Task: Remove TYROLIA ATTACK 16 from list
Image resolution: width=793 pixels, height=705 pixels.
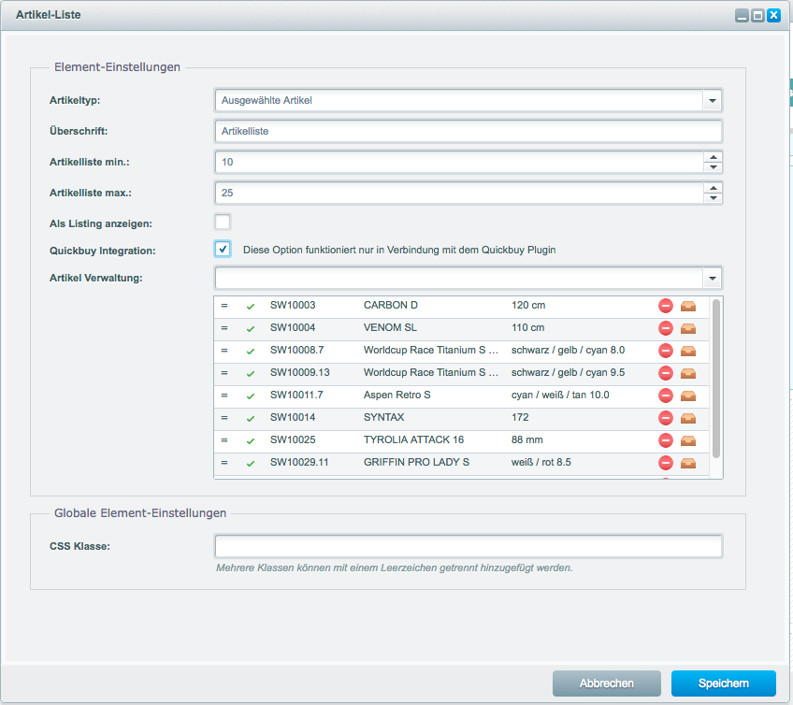Action: tap(666, 440)
